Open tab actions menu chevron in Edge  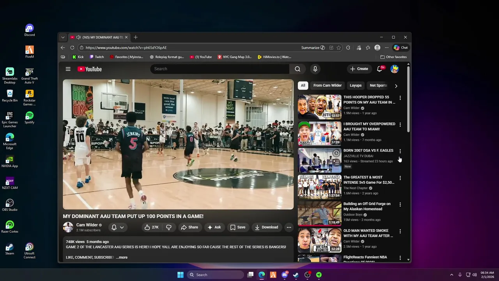tap(63, 37)
